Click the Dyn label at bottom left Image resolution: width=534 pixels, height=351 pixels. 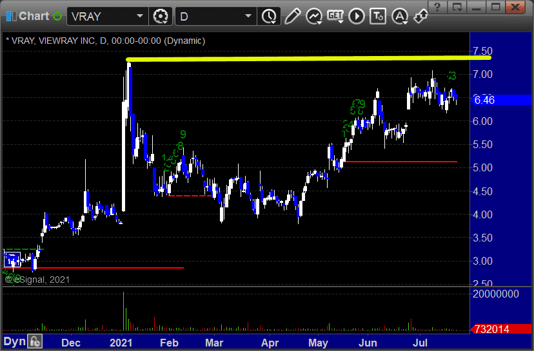click(x=14, y=341)
